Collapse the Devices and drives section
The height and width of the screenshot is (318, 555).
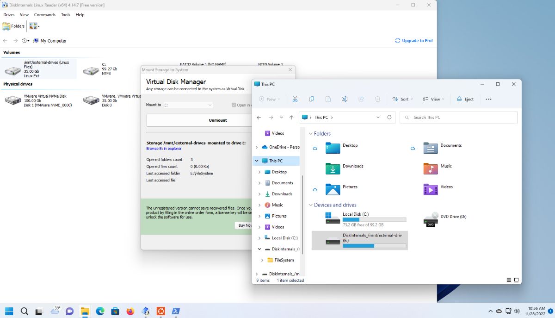tap(311, 205)
